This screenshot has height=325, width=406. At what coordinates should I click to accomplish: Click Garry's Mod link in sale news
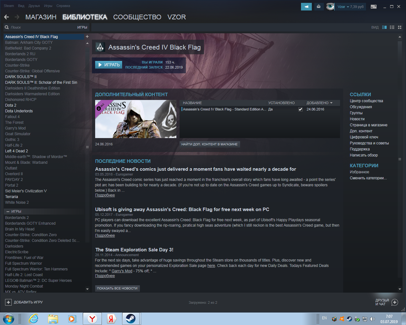click(x=122, y=271)
